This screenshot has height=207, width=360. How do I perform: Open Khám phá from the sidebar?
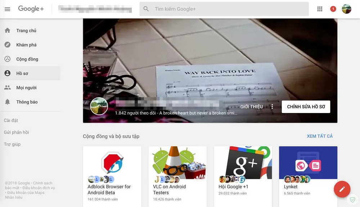pyautogui.click(x=26, y=45)
